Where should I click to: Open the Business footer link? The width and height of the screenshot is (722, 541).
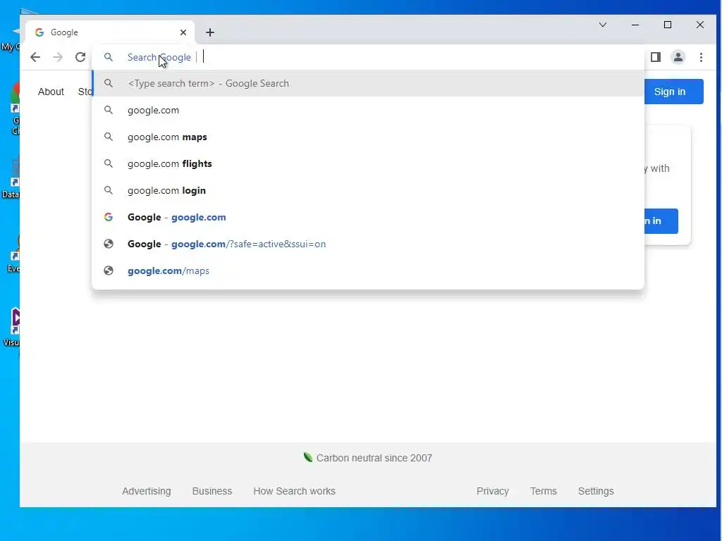pos(212,491)
